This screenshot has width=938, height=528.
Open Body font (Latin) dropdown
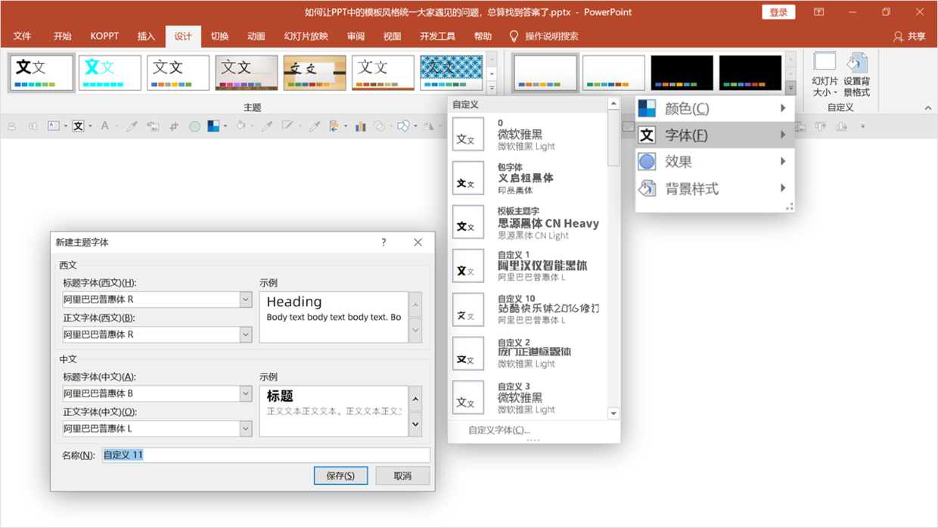tap(246, 334)
